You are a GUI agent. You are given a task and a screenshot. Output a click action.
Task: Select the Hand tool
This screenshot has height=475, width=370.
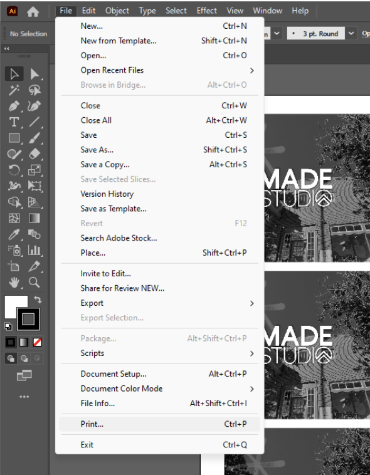(14, 283)
